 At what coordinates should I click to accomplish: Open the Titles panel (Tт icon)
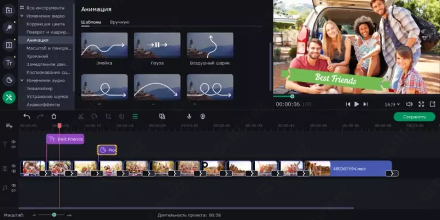point(9,63)
